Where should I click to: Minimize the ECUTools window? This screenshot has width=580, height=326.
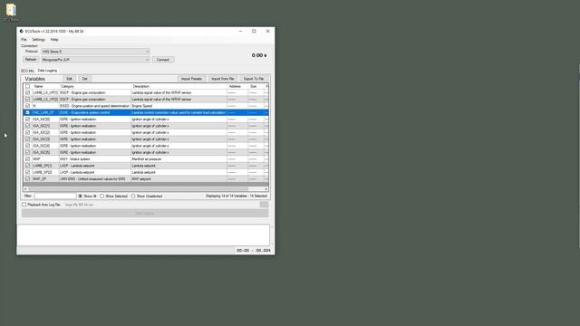(240, 32)
